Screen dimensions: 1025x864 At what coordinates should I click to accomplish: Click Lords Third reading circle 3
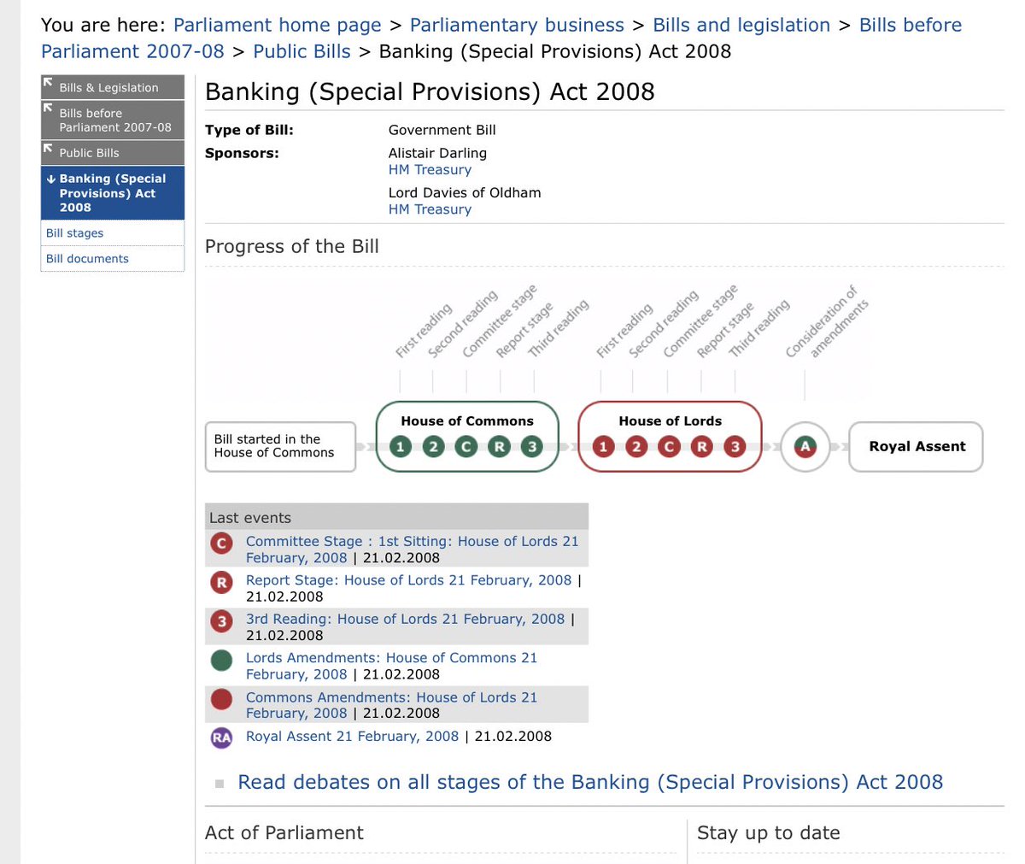(735, 446)
